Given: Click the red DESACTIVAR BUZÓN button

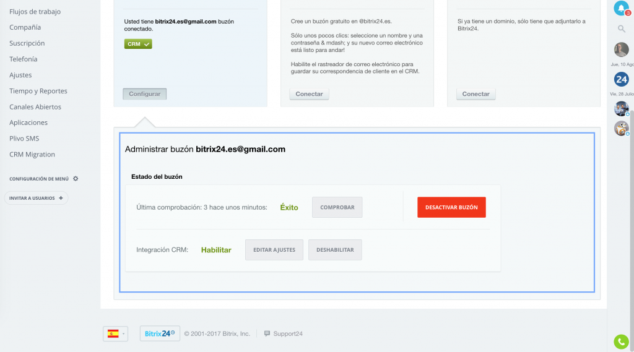Looking at the screenshot, I should (x=451, y=207).
